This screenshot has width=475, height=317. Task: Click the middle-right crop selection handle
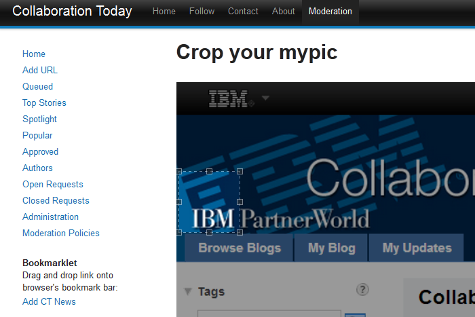click(240, 202)
